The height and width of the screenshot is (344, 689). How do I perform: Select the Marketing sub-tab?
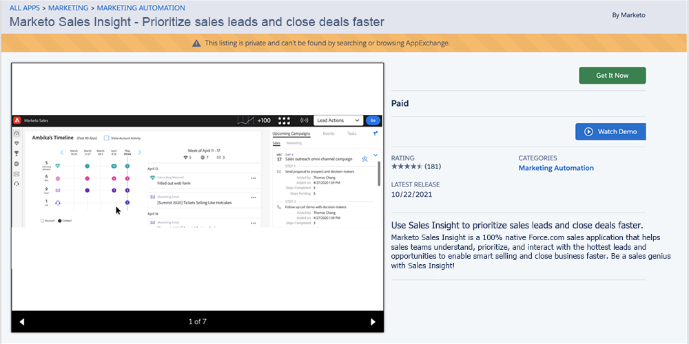pos(294,143)
